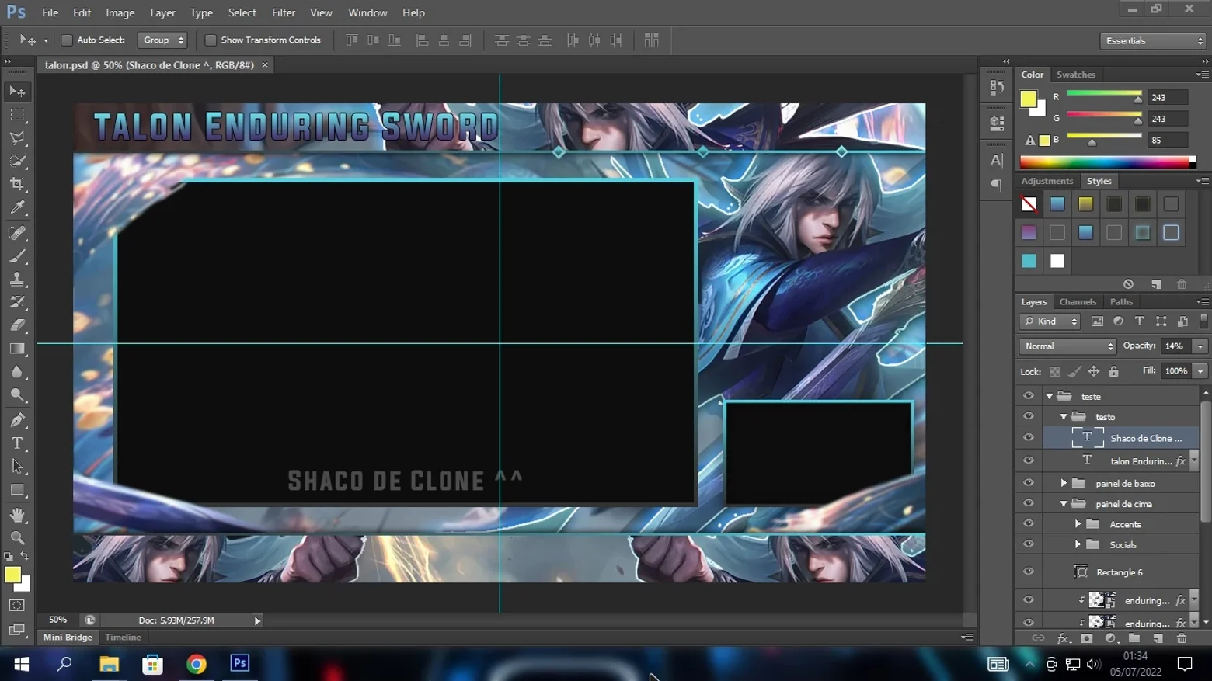Switch to the Adjustments tab
This screenshot has height=681, width=1212.
pyautogui.click(x=1047, y=181)
